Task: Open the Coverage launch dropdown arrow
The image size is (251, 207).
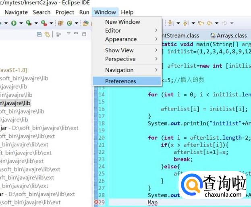Action: coord(36,23)
